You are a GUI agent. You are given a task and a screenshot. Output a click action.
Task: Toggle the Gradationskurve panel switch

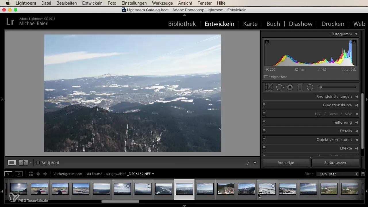tap(264, 105)
